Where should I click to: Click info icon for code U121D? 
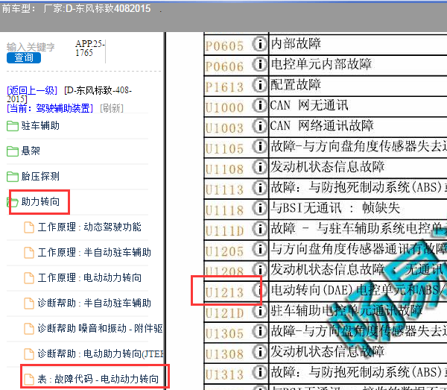point(259,311)
